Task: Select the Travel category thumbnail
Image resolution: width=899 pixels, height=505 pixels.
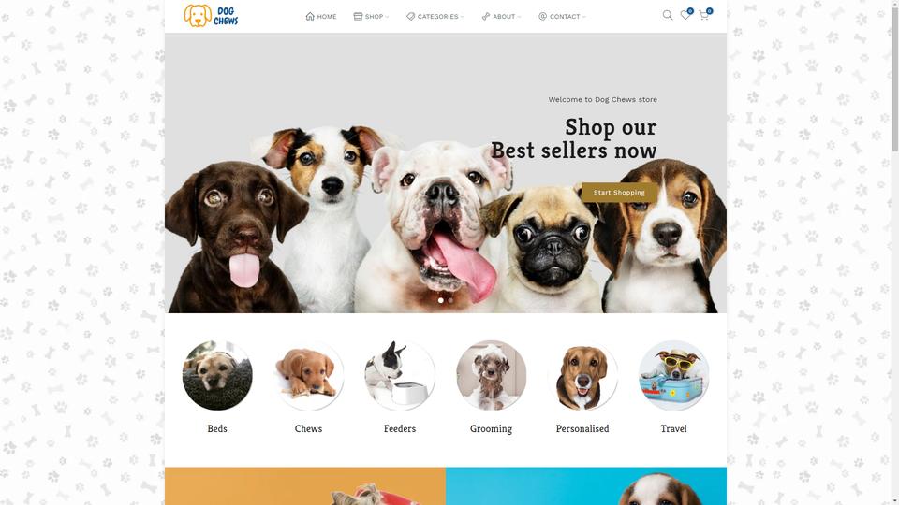Action: (x=673, y=375)
